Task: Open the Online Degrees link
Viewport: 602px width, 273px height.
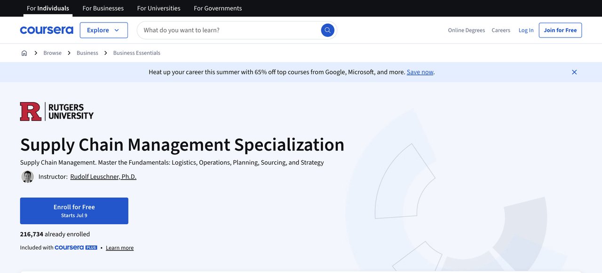Action: [x=467, y=30]
